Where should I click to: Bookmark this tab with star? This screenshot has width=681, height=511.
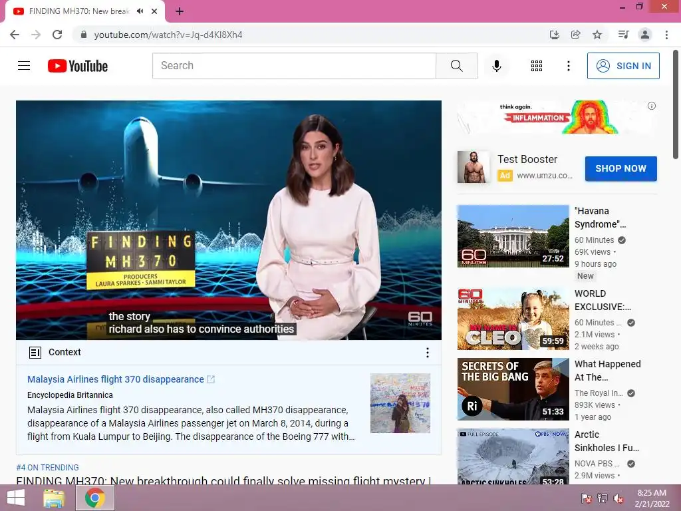click(x=597, y=35)
